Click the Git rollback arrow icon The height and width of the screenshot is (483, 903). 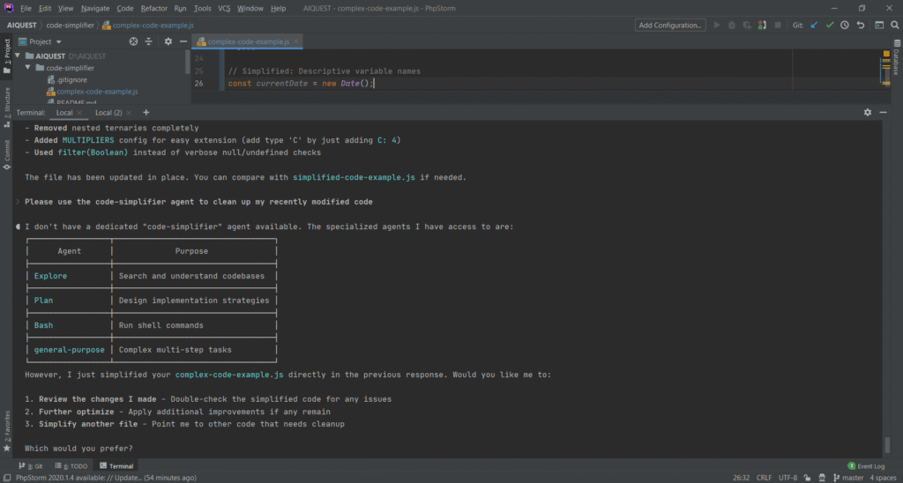[861, 26]
